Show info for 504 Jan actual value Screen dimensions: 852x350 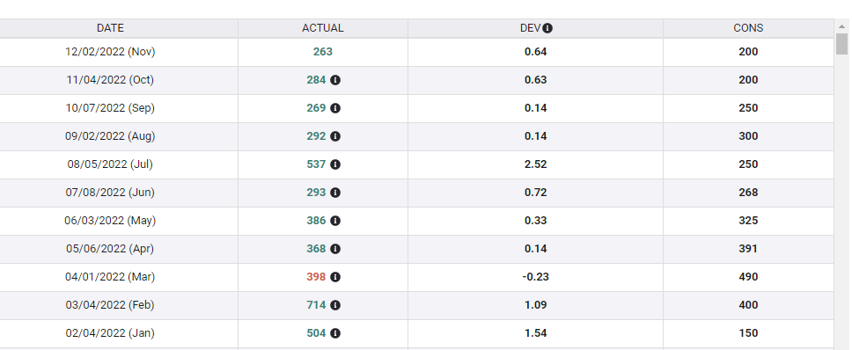click(335, 333)
